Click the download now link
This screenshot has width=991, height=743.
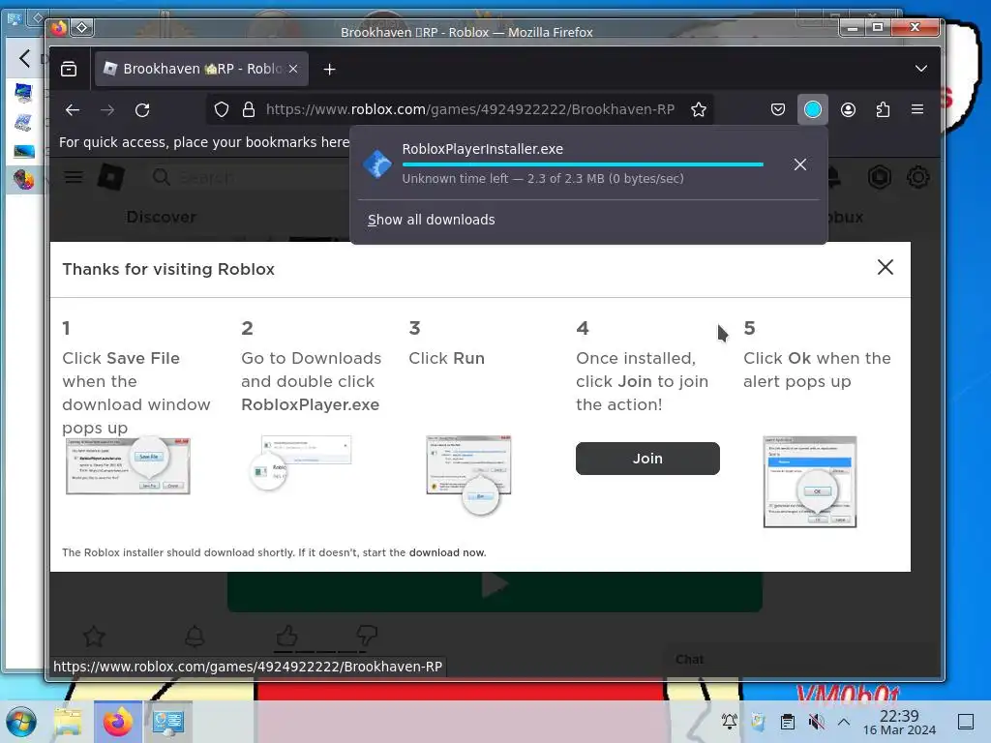point(447,552)
